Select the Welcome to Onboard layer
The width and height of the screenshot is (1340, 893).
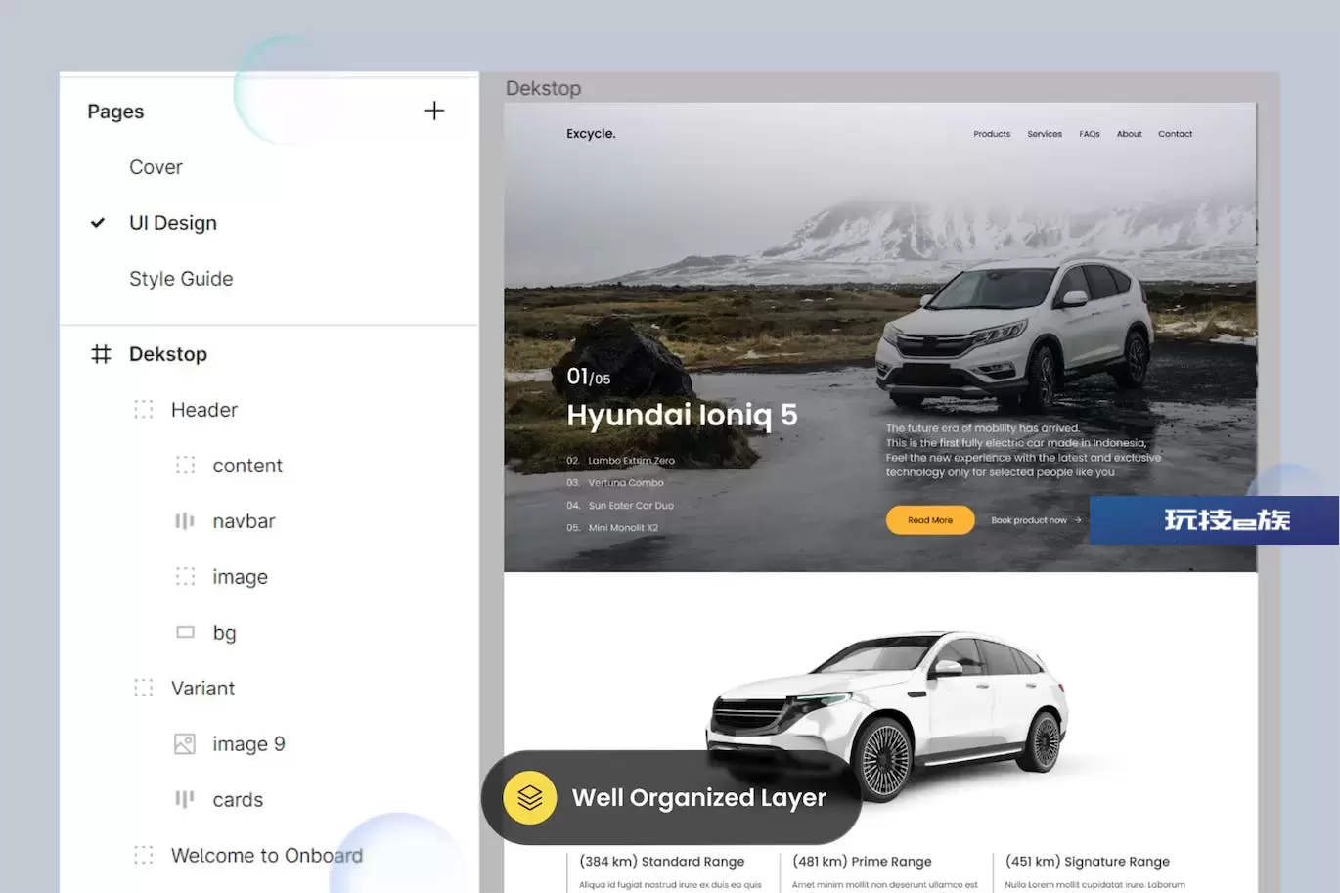pos(267,856)
